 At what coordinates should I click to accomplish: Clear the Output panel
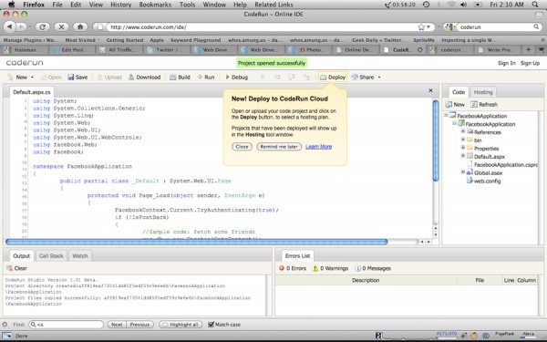click(16, 268)
